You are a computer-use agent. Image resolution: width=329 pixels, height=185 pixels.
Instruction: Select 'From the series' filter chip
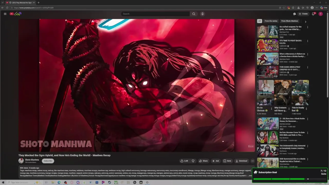(x=271, y=21)
